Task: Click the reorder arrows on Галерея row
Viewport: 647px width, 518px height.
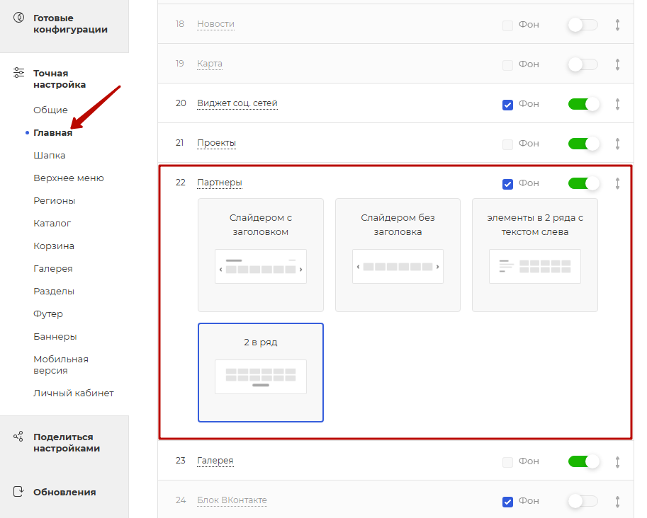Action: click(x=617, y=461)
